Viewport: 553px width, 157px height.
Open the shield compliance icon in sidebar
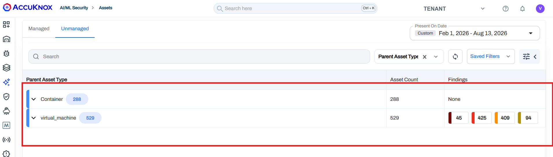[x=6, y=97]
